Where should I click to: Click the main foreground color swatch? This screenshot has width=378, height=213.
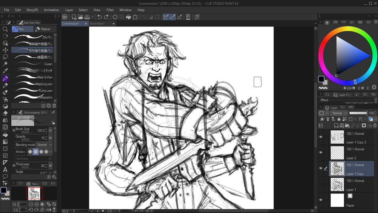click(4, 190)
